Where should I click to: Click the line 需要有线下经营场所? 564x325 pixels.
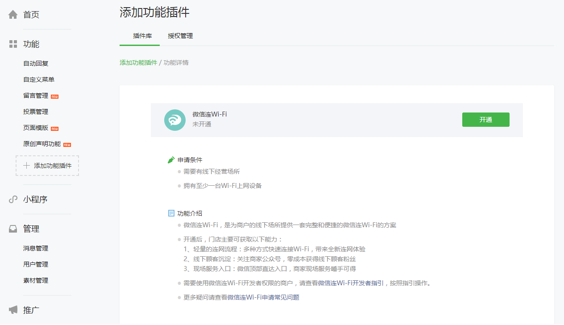211,171
